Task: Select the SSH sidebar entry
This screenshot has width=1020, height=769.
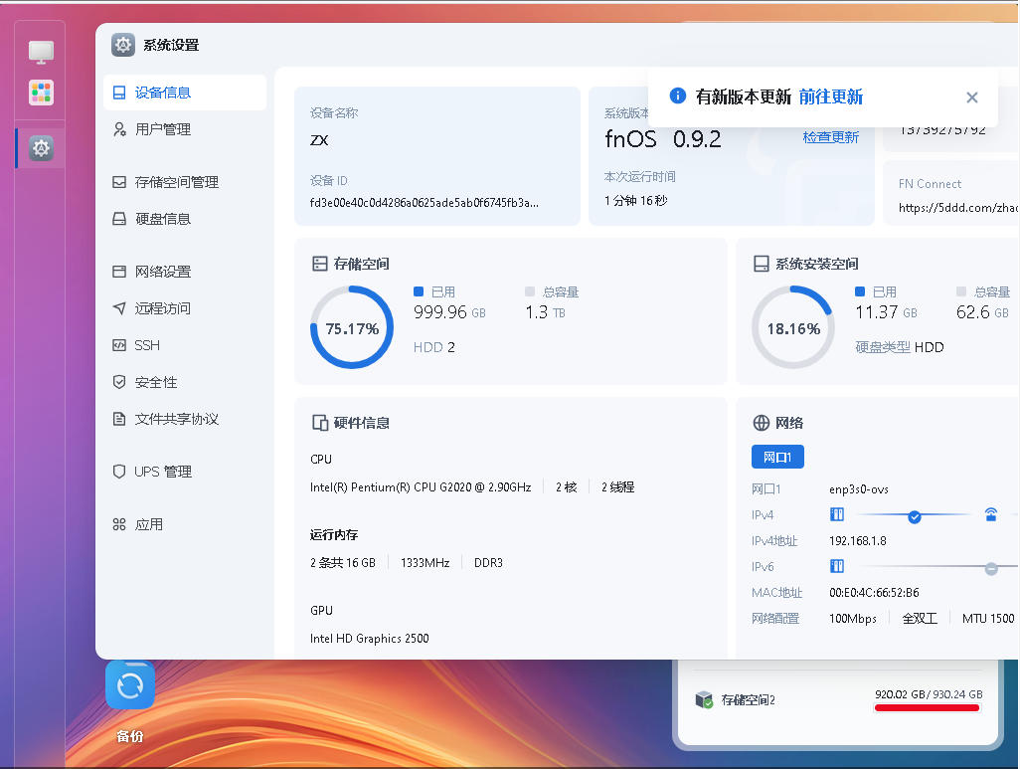Action: (x=185, y=345)
